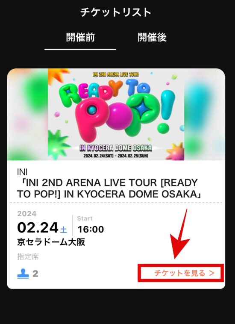Tap the IN KYOCERA DOME OSAKA banner text
The width and height of the screenshot is (235, 324).
pyautogui.click(x=116, y=148)
